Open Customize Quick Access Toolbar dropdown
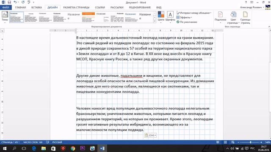The height and width of the screenshot is (152, 271). (33, 2)
